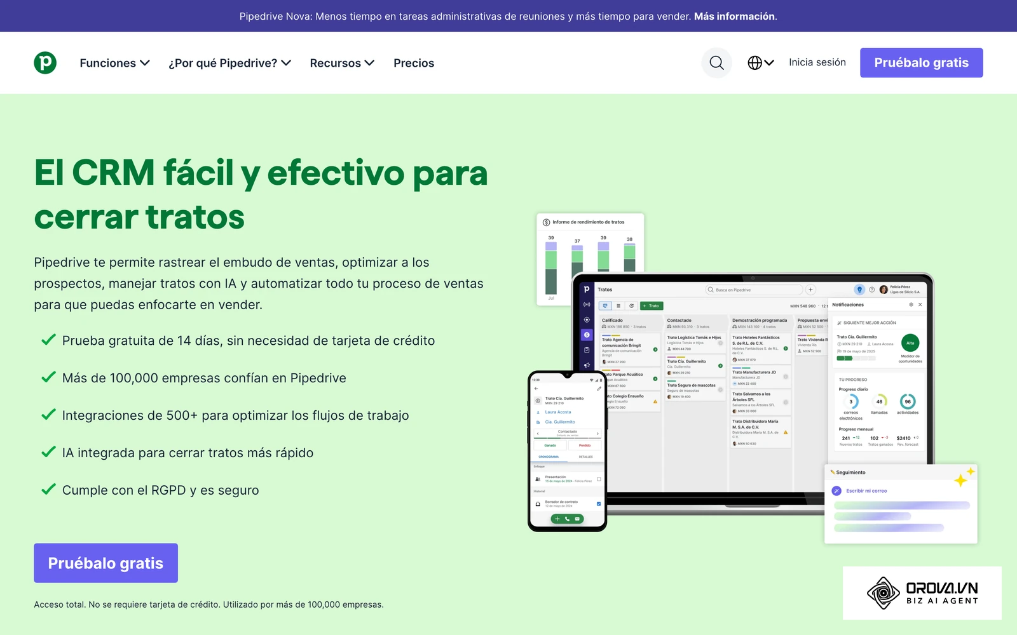Click the text Prueba gratuita de 14 días
This screenshot has width=1017, height=635.
click(x=249, y=341)
